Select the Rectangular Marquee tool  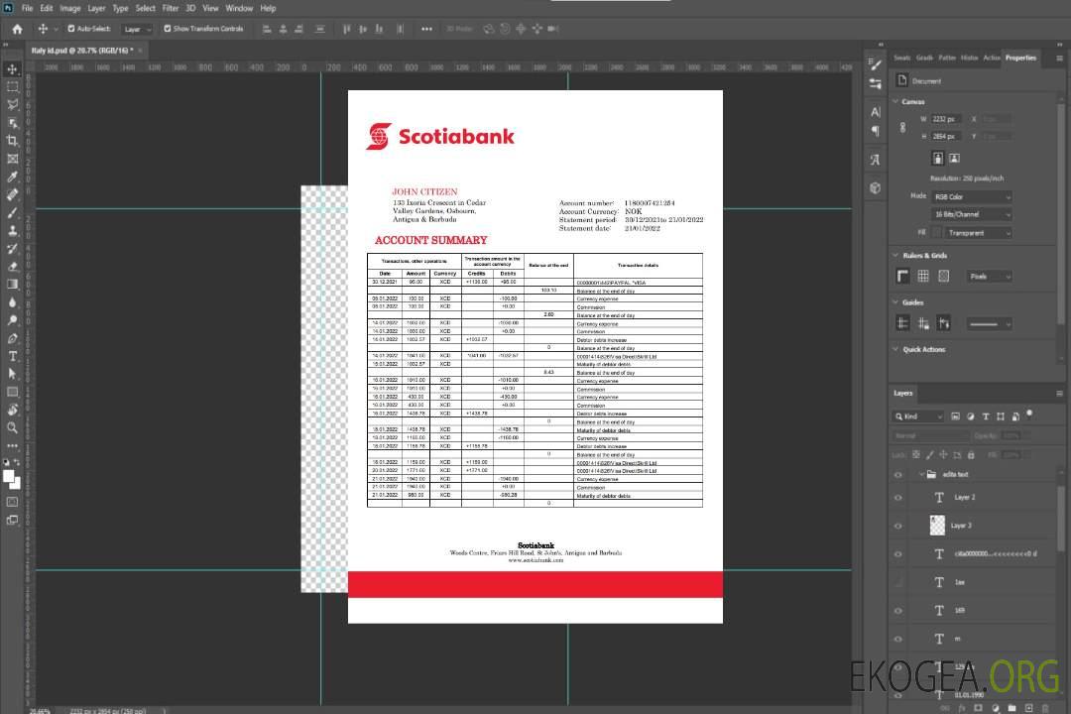click(x=12, y=87)
